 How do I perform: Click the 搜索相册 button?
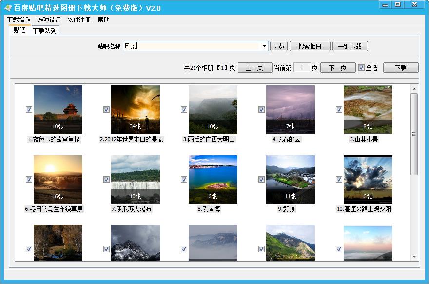(310, 46)
